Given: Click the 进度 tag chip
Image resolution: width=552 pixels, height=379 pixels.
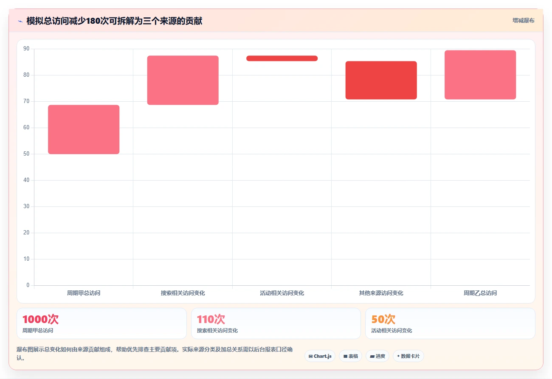Looking at the screenshot, I should pos(377,356).
